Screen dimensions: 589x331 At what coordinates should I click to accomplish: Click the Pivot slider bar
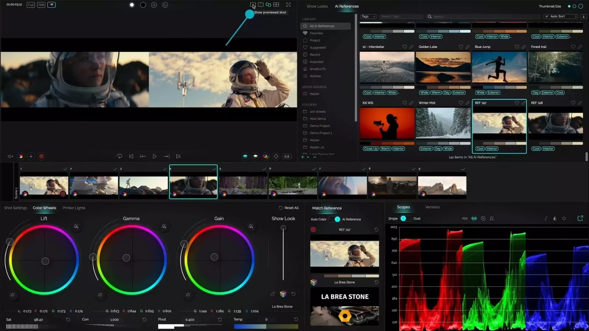(190, 326)
